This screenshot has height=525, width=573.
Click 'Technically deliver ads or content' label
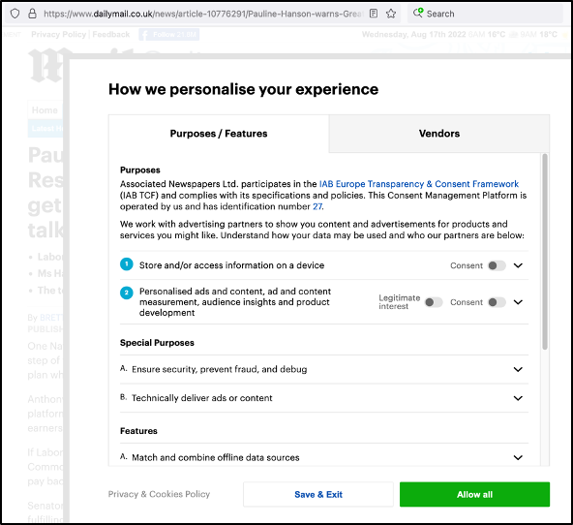point(202,398)
